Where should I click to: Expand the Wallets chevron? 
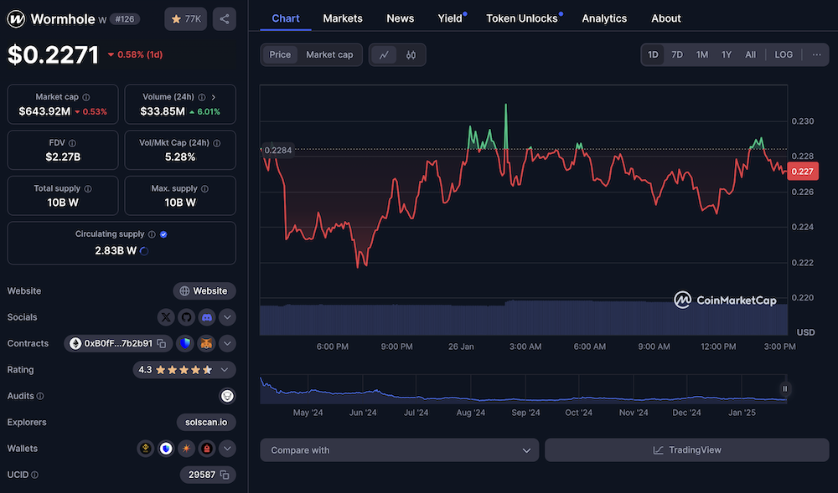point(226,449)
